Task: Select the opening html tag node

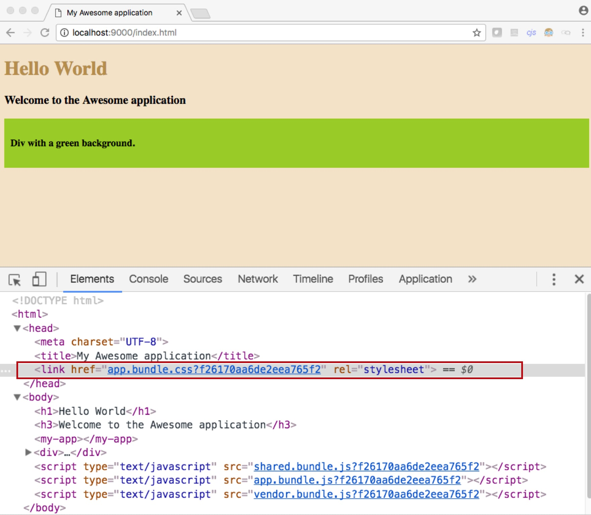Action: pyautogui.click(x=30, y=314)
